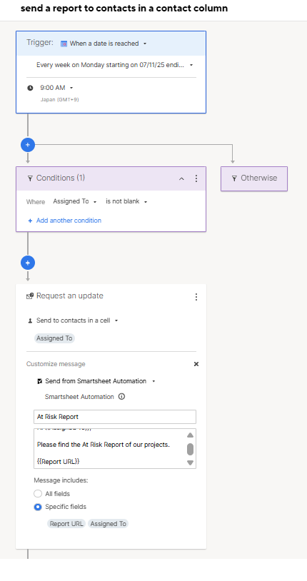Toggle the Send from Smartsheet Automation checkbox
The image size is (307, 581).
[40, 381]
